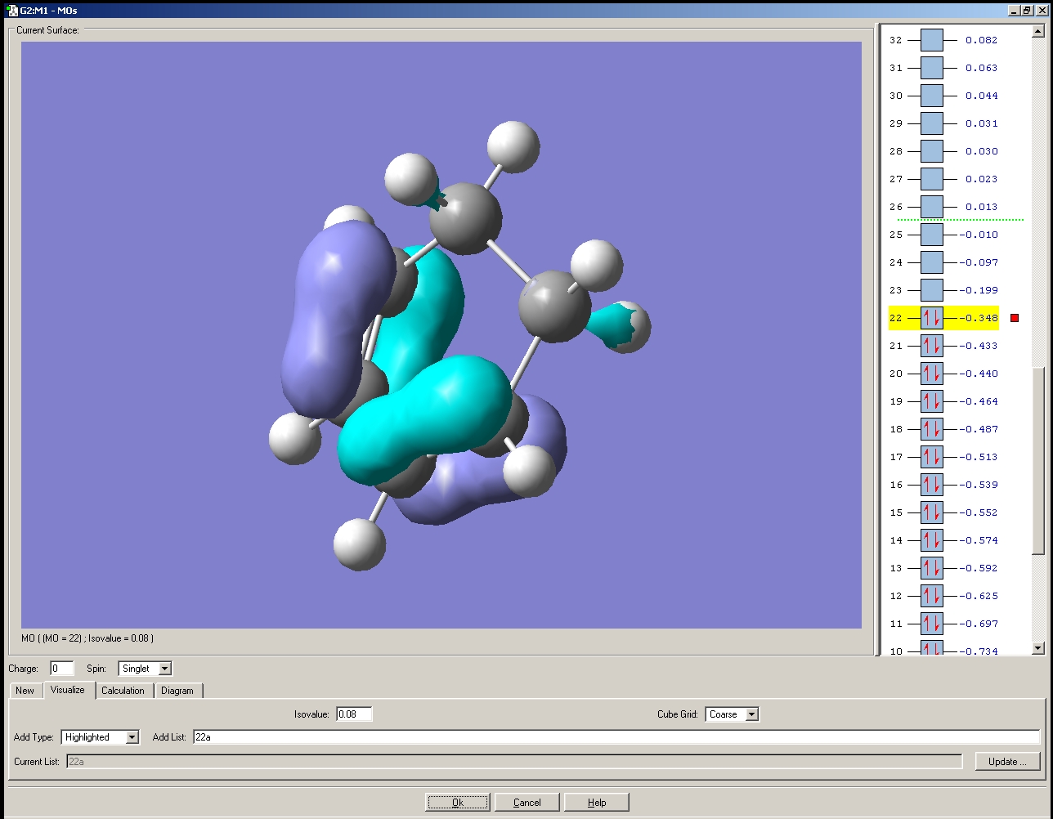The width and height of the screenshot is (1053, 819).
Task: Click occupied orbital box for MO 11
Action: click(932, 624)
